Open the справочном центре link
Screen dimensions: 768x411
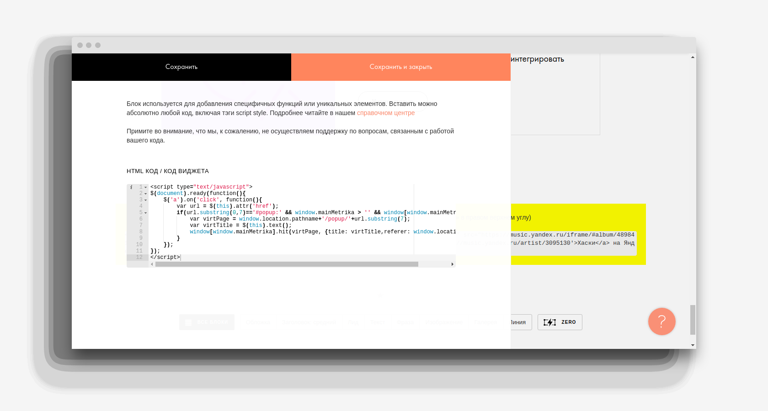(386, 113)
